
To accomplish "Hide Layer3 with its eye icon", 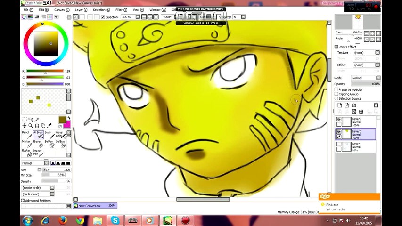I will [339, 132].
